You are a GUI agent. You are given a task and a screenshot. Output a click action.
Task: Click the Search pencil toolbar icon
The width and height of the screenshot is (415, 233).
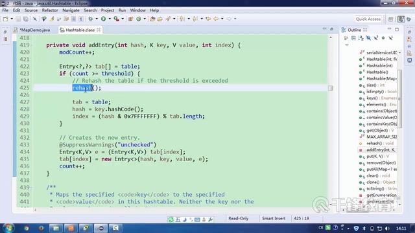[168, 19]
